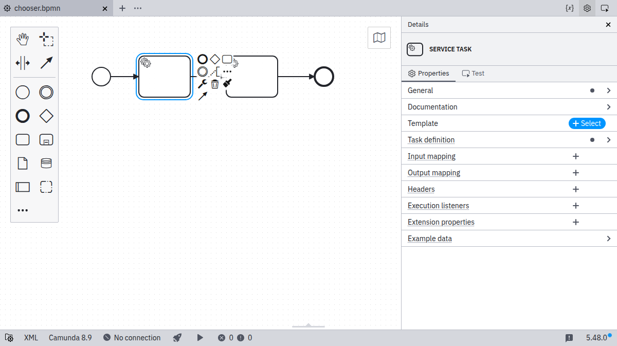
Task: Open the wrench change element menu
Action: tap(203, 84)
